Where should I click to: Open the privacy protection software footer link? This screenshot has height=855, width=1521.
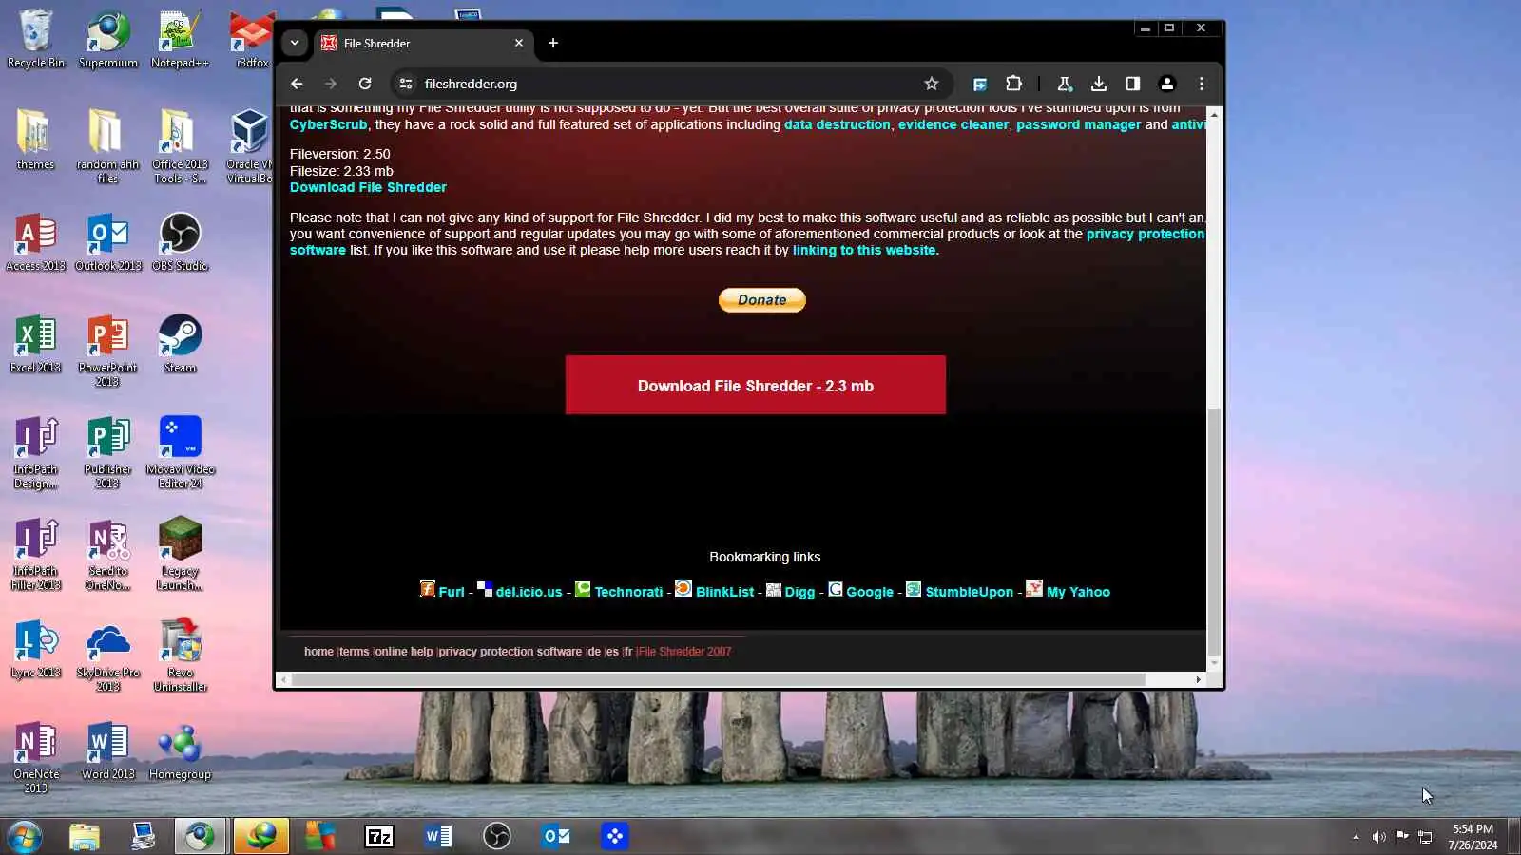[510, 652]
